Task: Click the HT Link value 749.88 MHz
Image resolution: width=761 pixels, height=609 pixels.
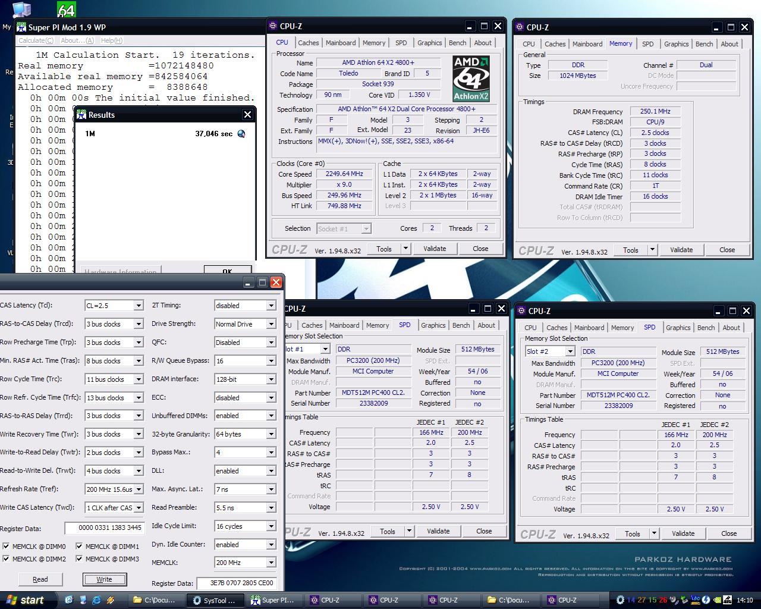Action: coord(344,206)
